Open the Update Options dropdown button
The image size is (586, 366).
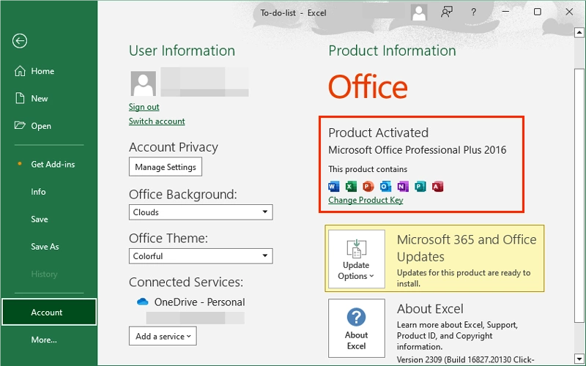pos(357,259)
